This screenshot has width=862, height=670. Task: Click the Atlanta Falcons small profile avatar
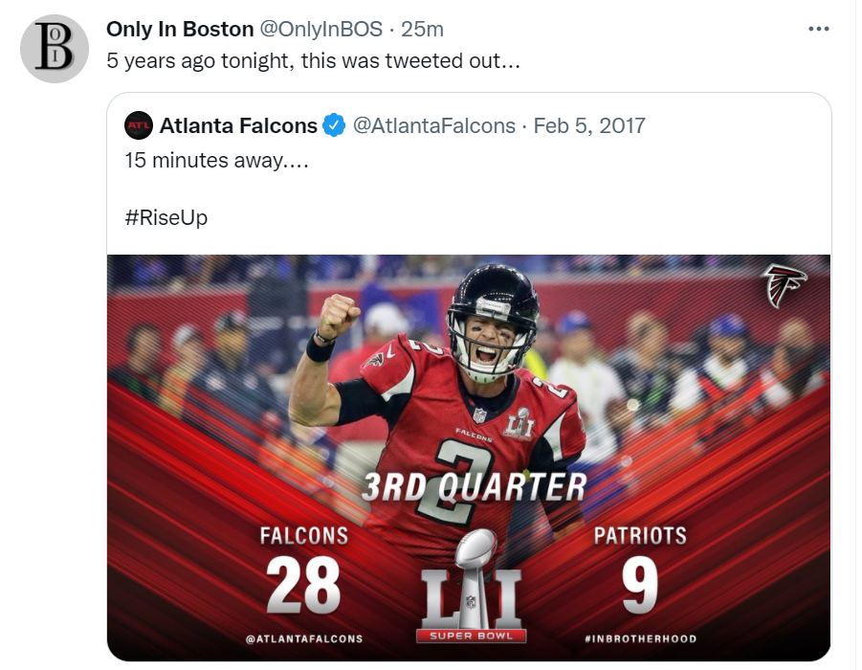coord(139,125)
